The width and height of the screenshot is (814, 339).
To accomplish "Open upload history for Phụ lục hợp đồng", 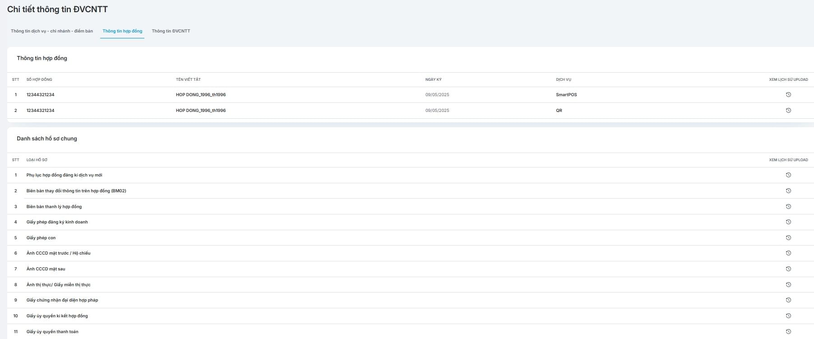I will (788, 175).
